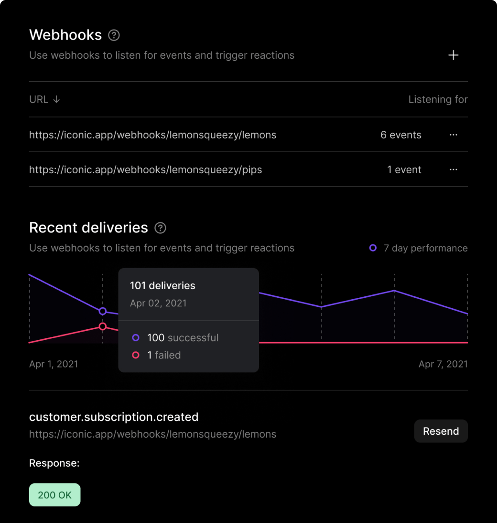Click the 200 OK response badge
The height and width of the screenshot is (523, 497).
pos(54,495)
